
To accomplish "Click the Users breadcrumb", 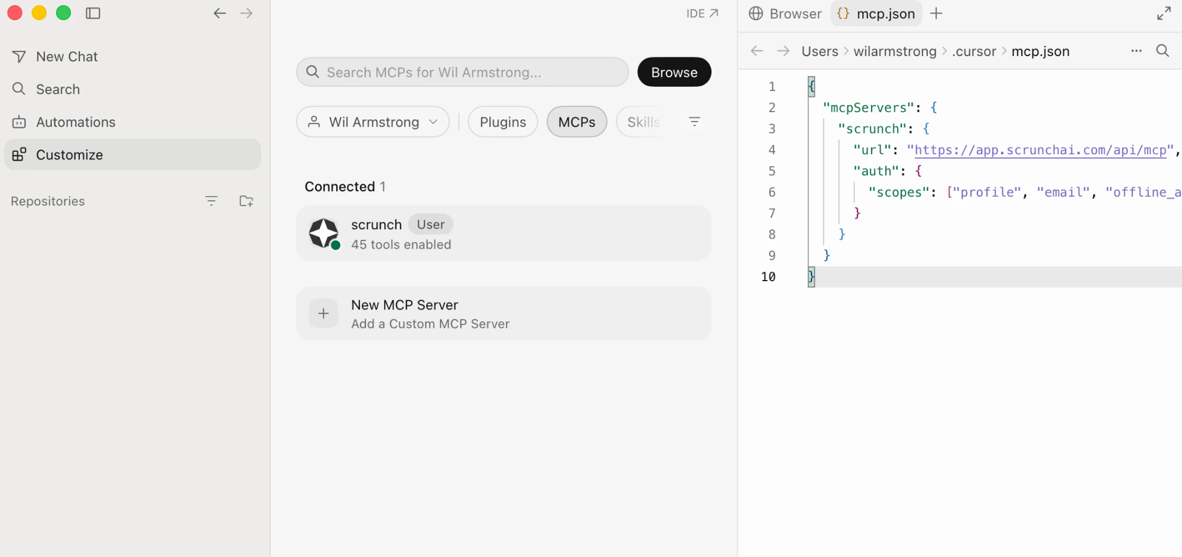I will tap(820, 51).
